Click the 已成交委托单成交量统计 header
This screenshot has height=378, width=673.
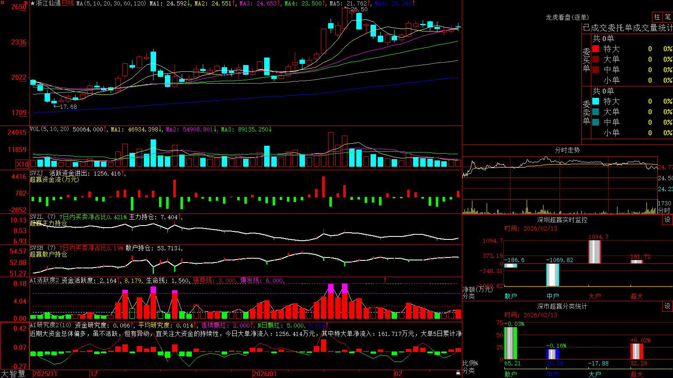628,28
